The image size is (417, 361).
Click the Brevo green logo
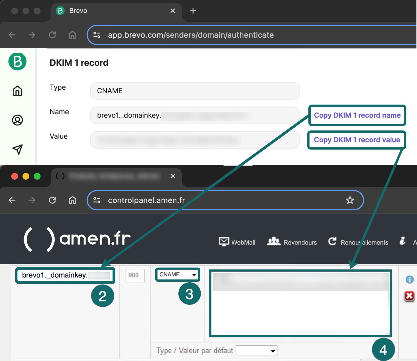(17, 61)
